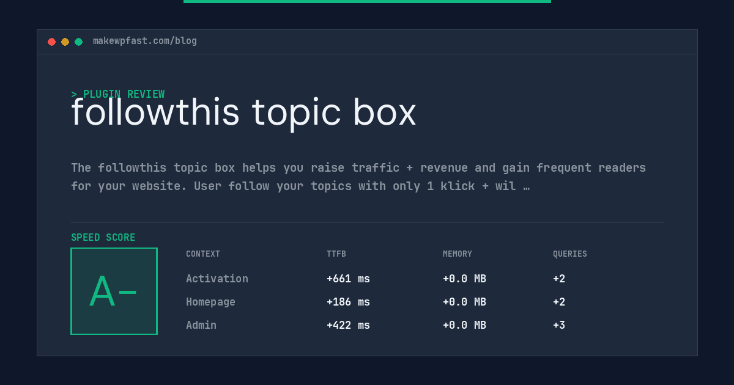Click the followthis topic box title

click(243, 112)
